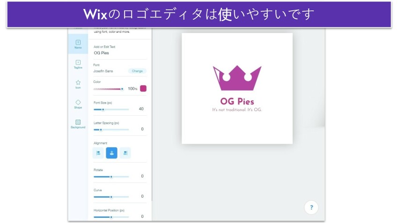Open the Tagline tab in sidebar
Screen dimensions: 398x223
tap(78, 64)
